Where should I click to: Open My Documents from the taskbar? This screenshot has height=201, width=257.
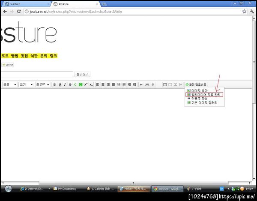(65, 189)
